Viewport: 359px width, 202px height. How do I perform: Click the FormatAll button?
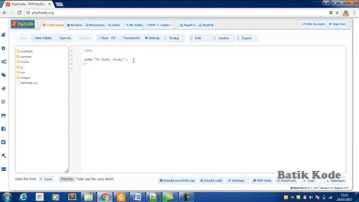click(130, 38)
